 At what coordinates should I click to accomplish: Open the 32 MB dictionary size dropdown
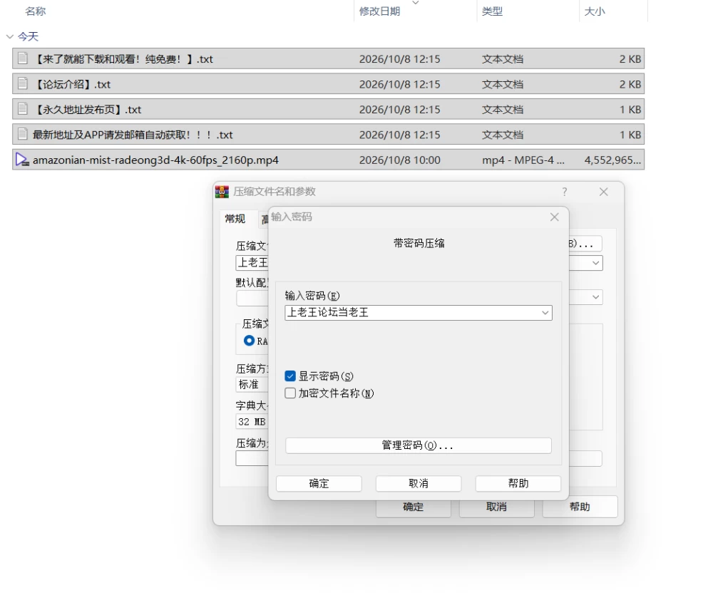pyautogui.click(x=252, y=421)
